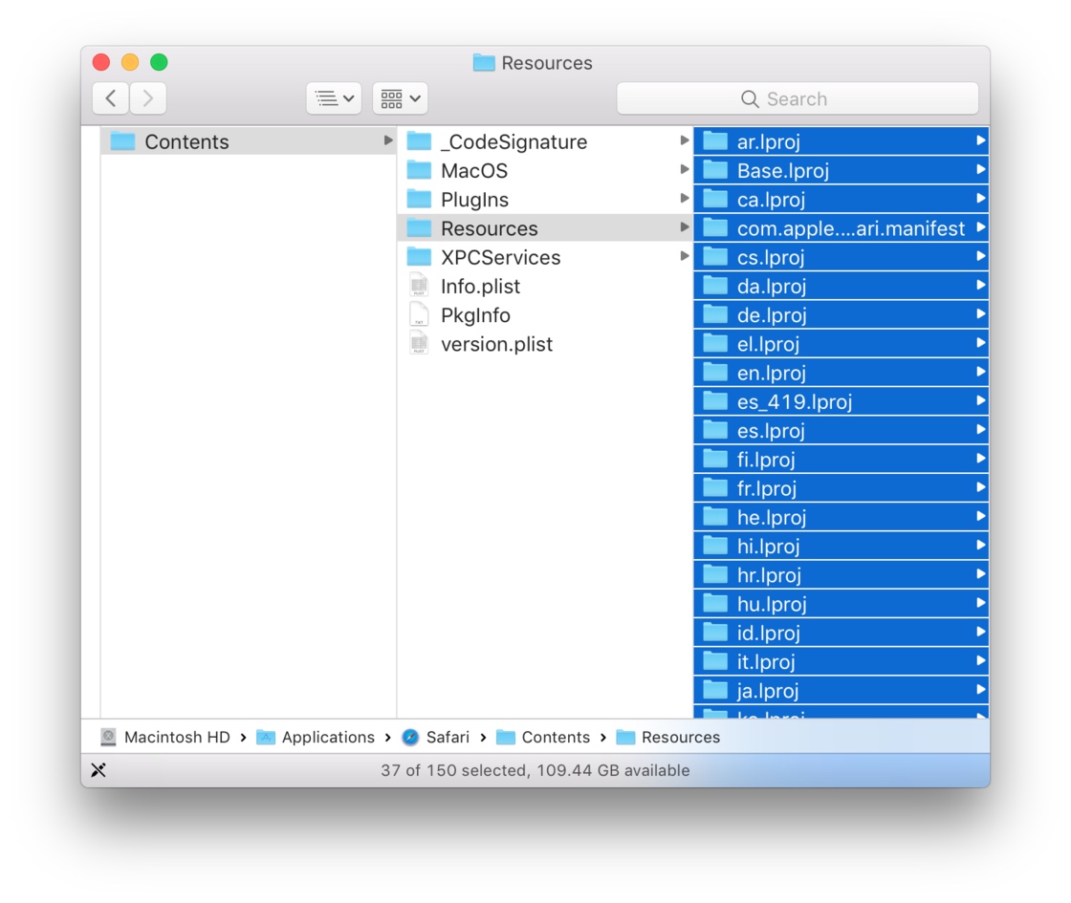The image size is (1071, 903).
Task: Select the com.apple....ari.manifest folder icon
Action: [x=715, y=228]
